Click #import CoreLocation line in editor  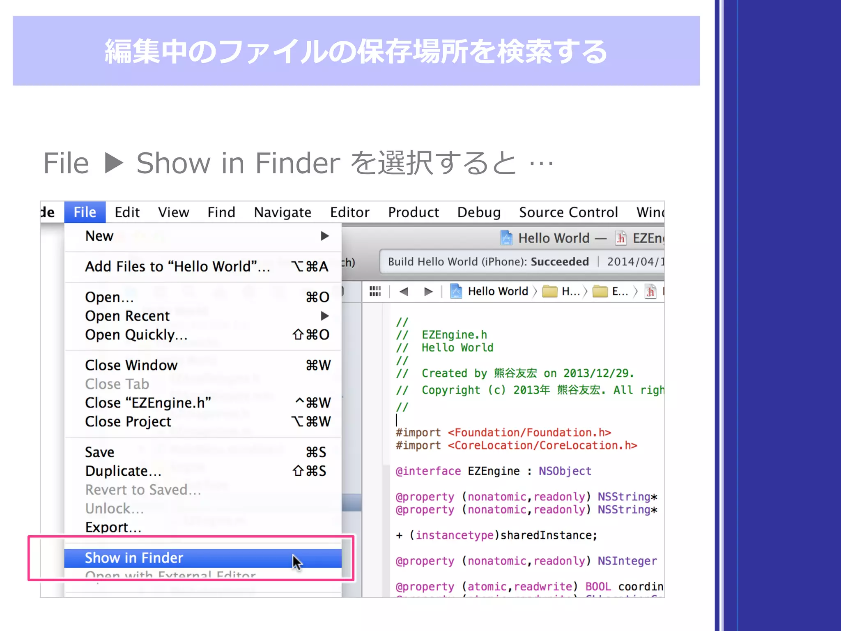[x=516, y=445]
